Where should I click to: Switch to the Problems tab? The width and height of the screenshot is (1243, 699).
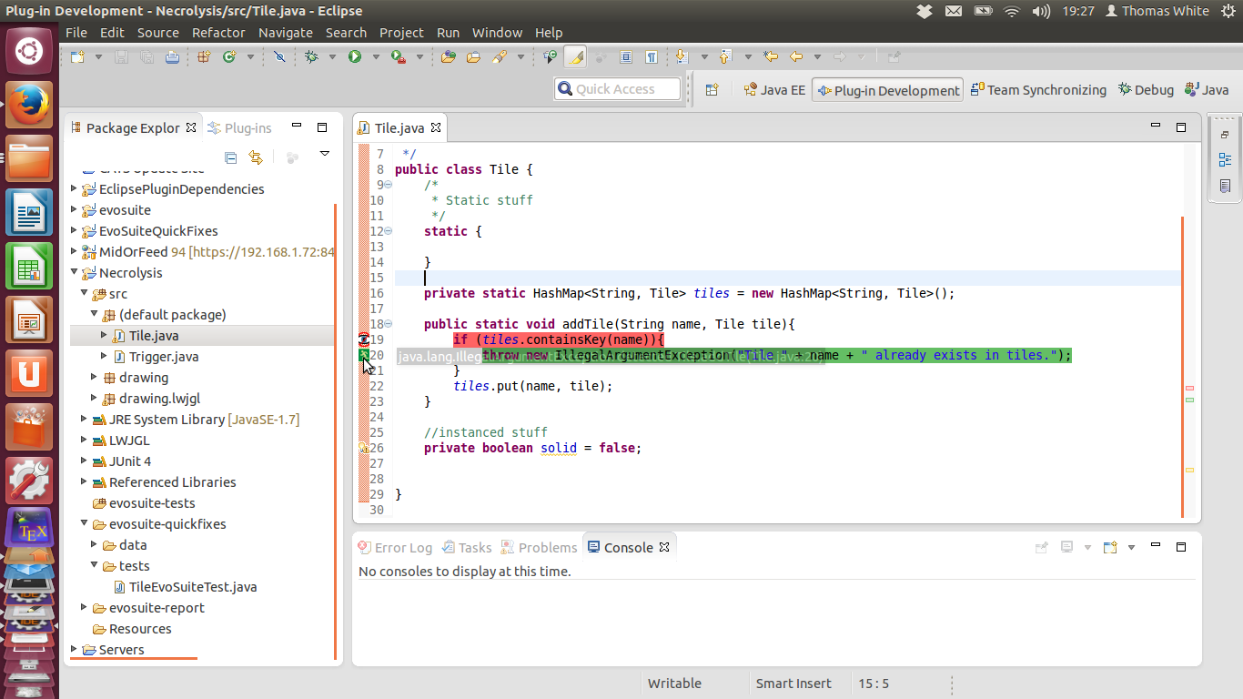pos(547,547)
